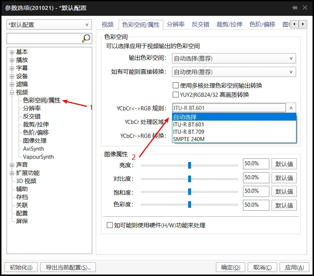Switch to the 分辨率 tab
The image size is (314, 276).
click(175, 25)
